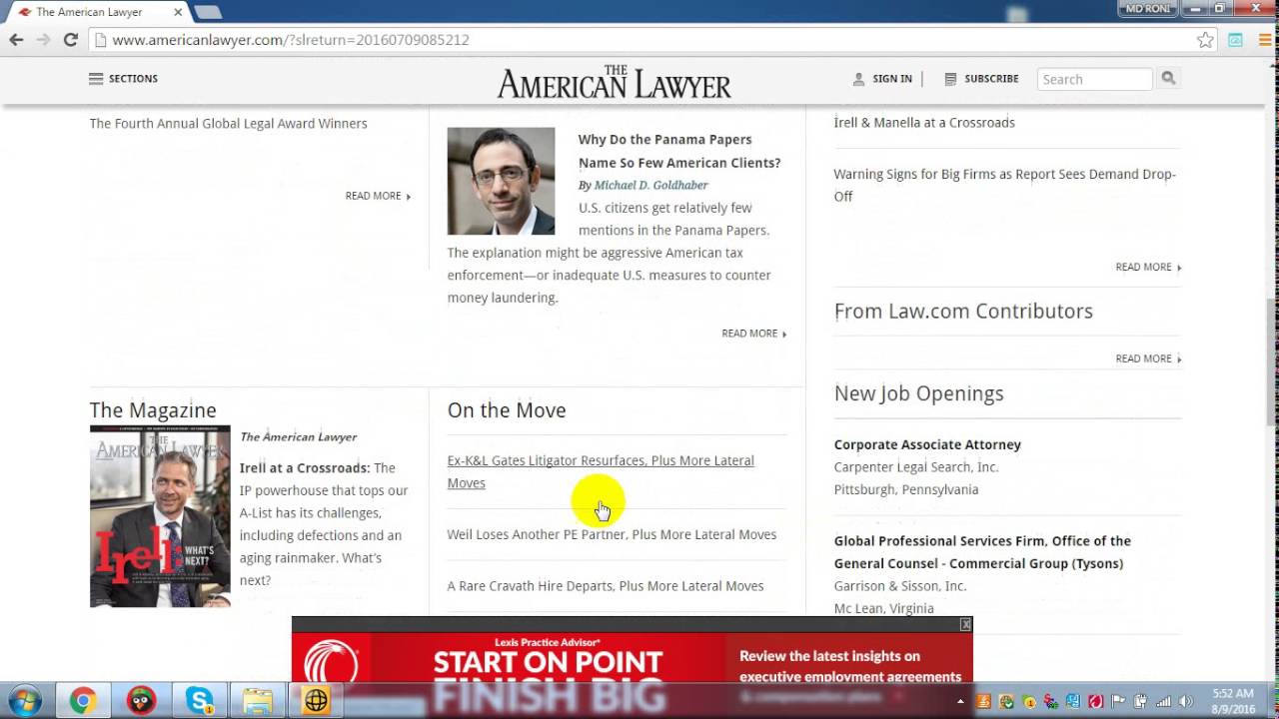The width and height of the screenshot is (1279, 719).
Task: Click Read More under Global Legal Awards
Action: pyautogui.click(x=378, y=196)
